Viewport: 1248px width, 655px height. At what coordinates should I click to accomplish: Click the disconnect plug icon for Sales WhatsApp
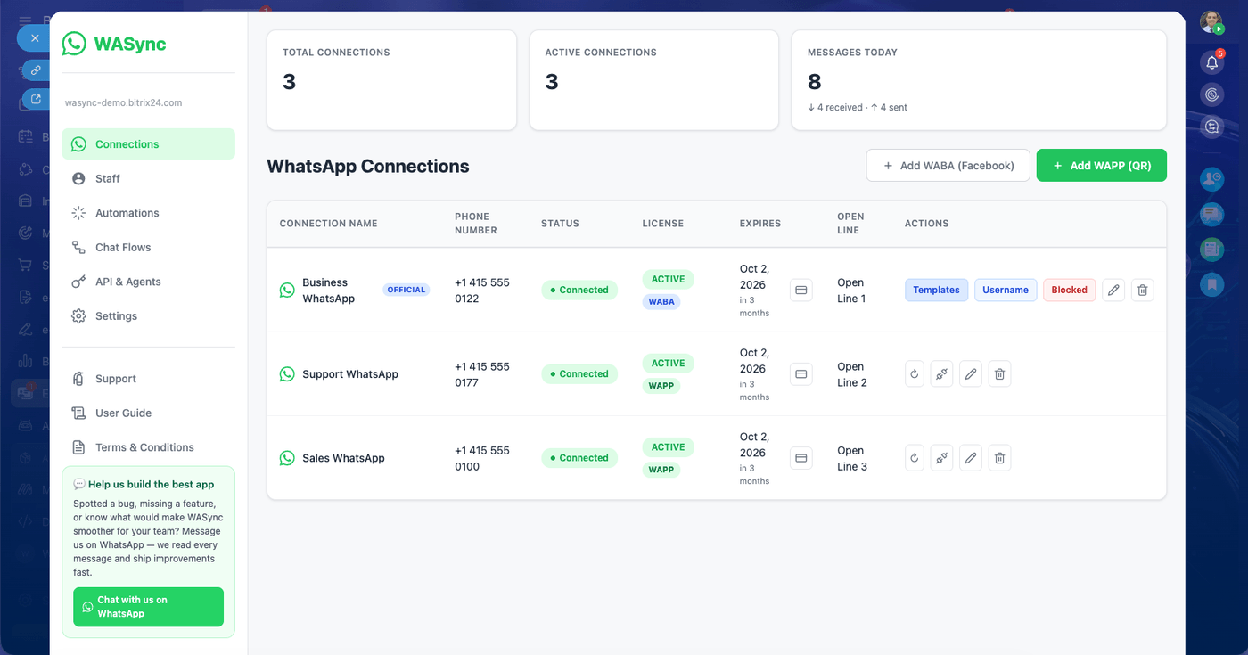tap(942, 458)
